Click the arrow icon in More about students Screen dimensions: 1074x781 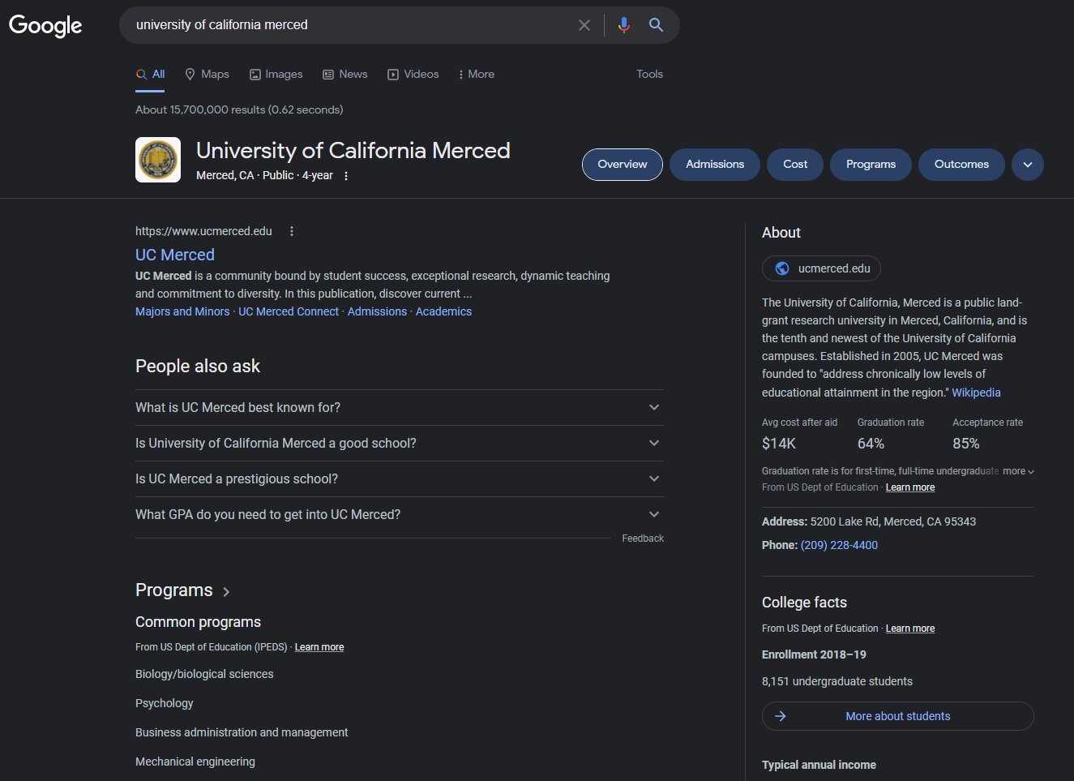pyautogui.click(x=781, y=716)
